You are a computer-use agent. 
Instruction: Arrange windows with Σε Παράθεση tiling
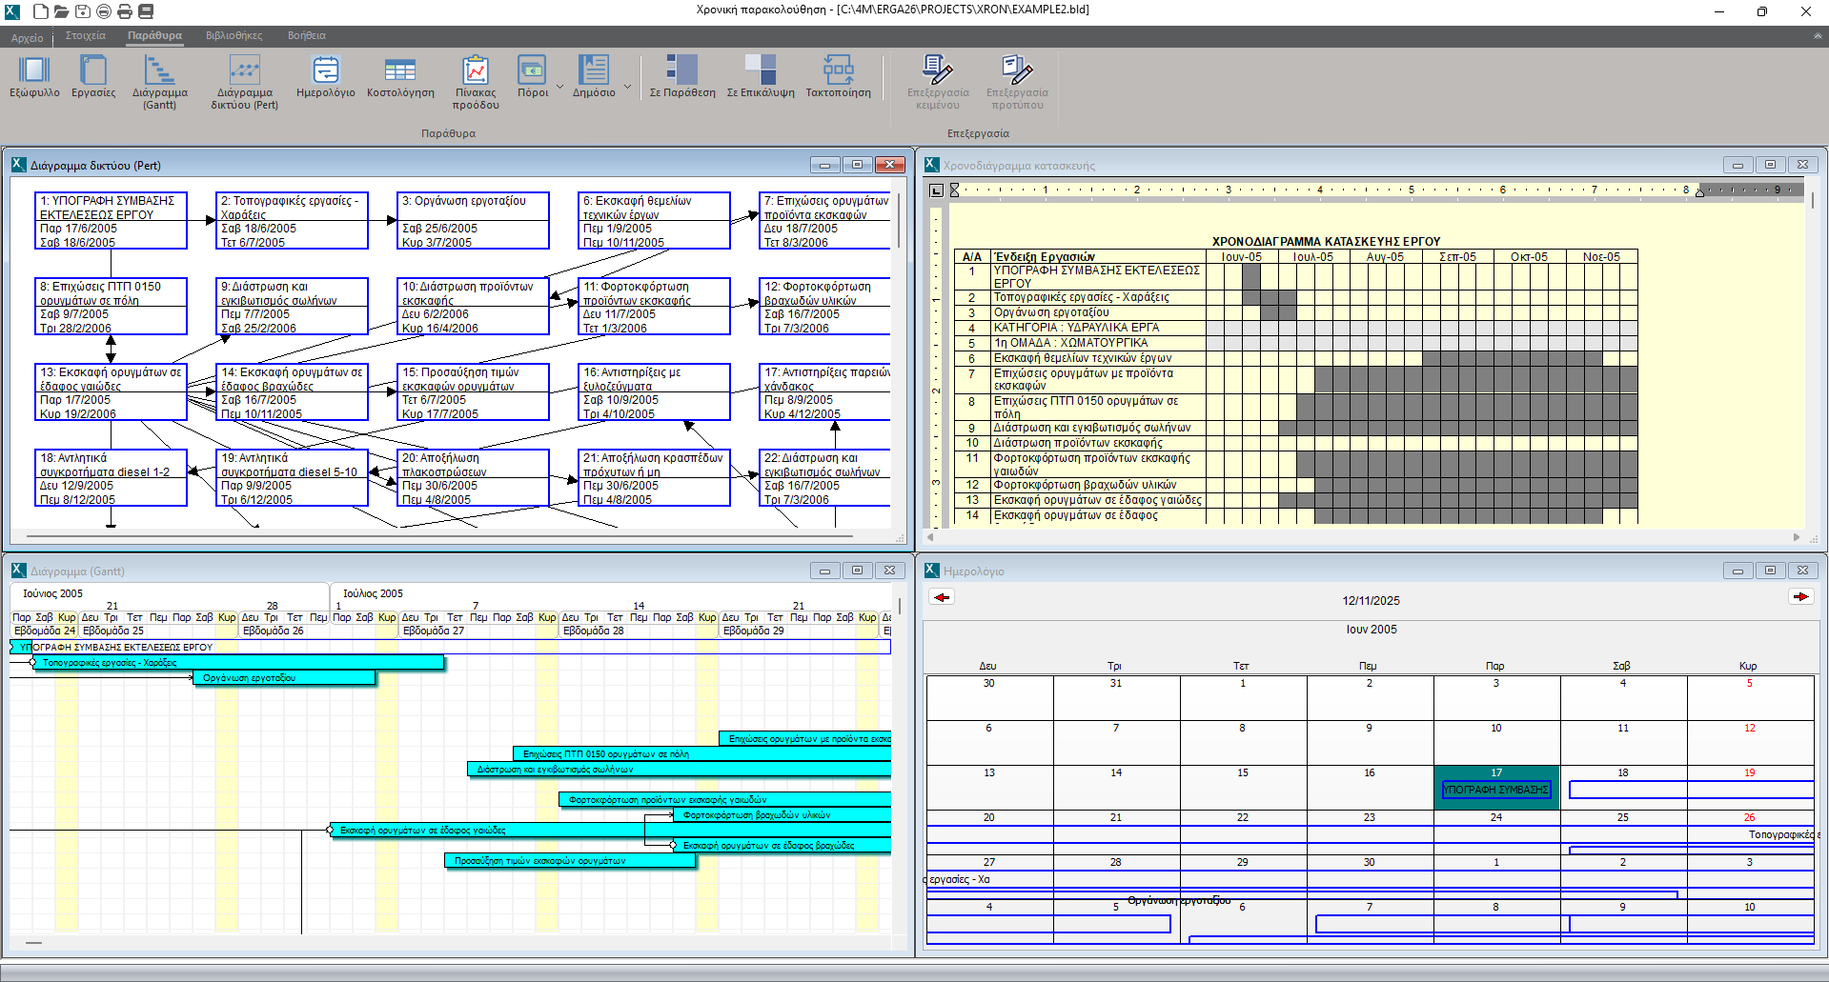681,76
